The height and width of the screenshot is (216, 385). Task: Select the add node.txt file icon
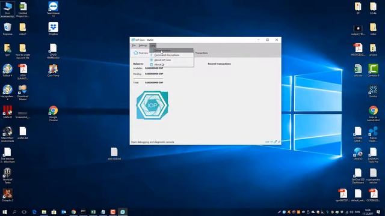[114, 154]
